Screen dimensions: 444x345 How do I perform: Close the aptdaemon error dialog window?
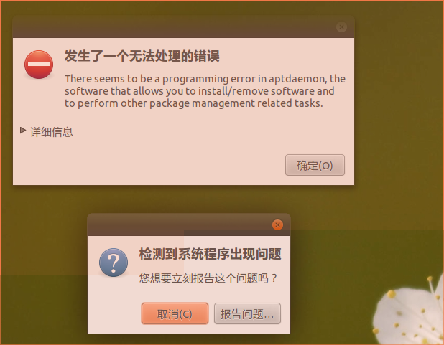pyautogui.click(x=341, y=27)
